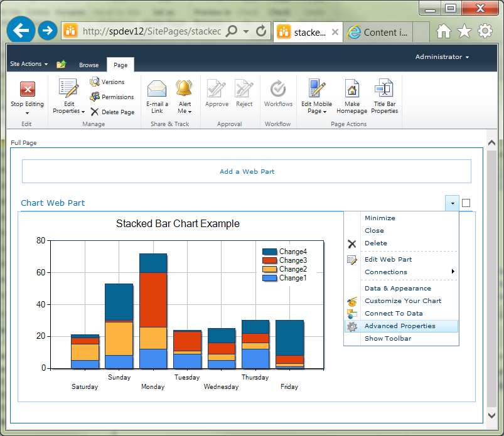The width and height of the screenshot is (504, 436).
Task: Click the Navigate Up folder icon
Action: point(61,64)
